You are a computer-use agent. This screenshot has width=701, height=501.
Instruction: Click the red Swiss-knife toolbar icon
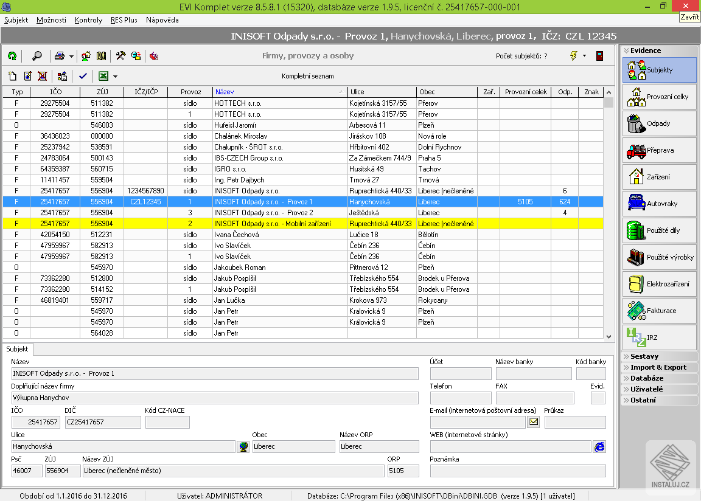coord(154,56)
